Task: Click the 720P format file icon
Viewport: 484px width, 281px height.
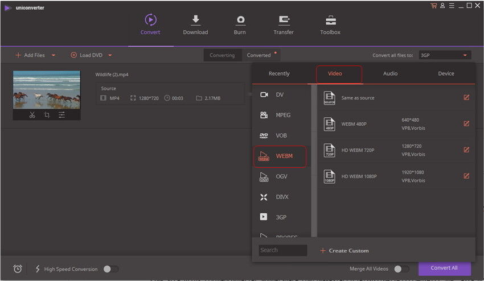Action: point(329,150)
